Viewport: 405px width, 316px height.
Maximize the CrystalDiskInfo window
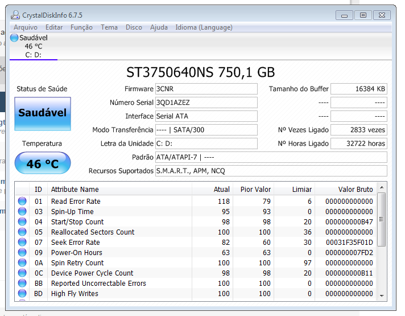point(363,15)
